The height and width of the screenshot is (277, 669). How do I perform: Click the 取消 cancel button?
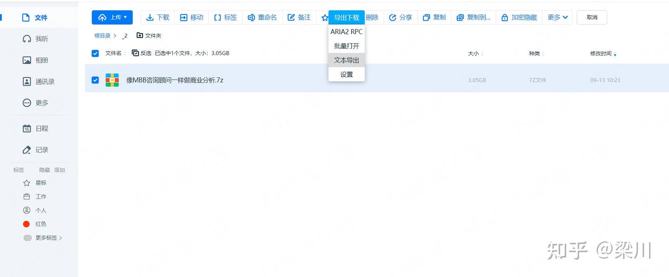(592, 17)
